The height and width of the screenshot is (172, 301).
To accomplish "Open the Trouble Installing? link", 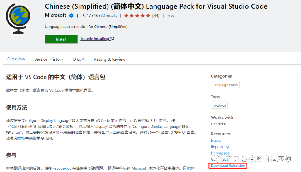I will pyautogui.click(x=95, y=39).
